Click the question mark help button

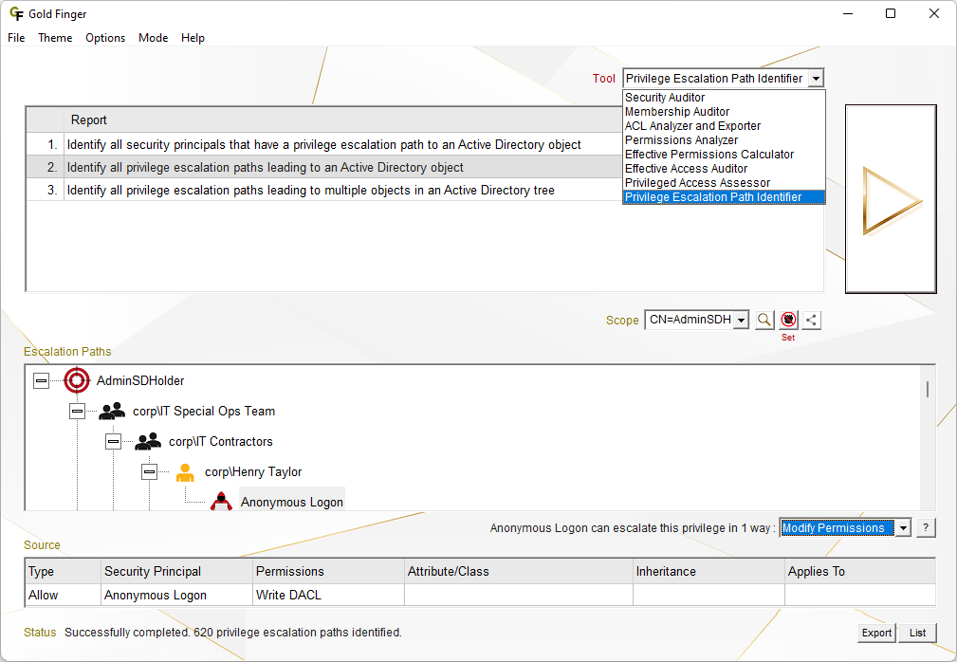[926, 527]
